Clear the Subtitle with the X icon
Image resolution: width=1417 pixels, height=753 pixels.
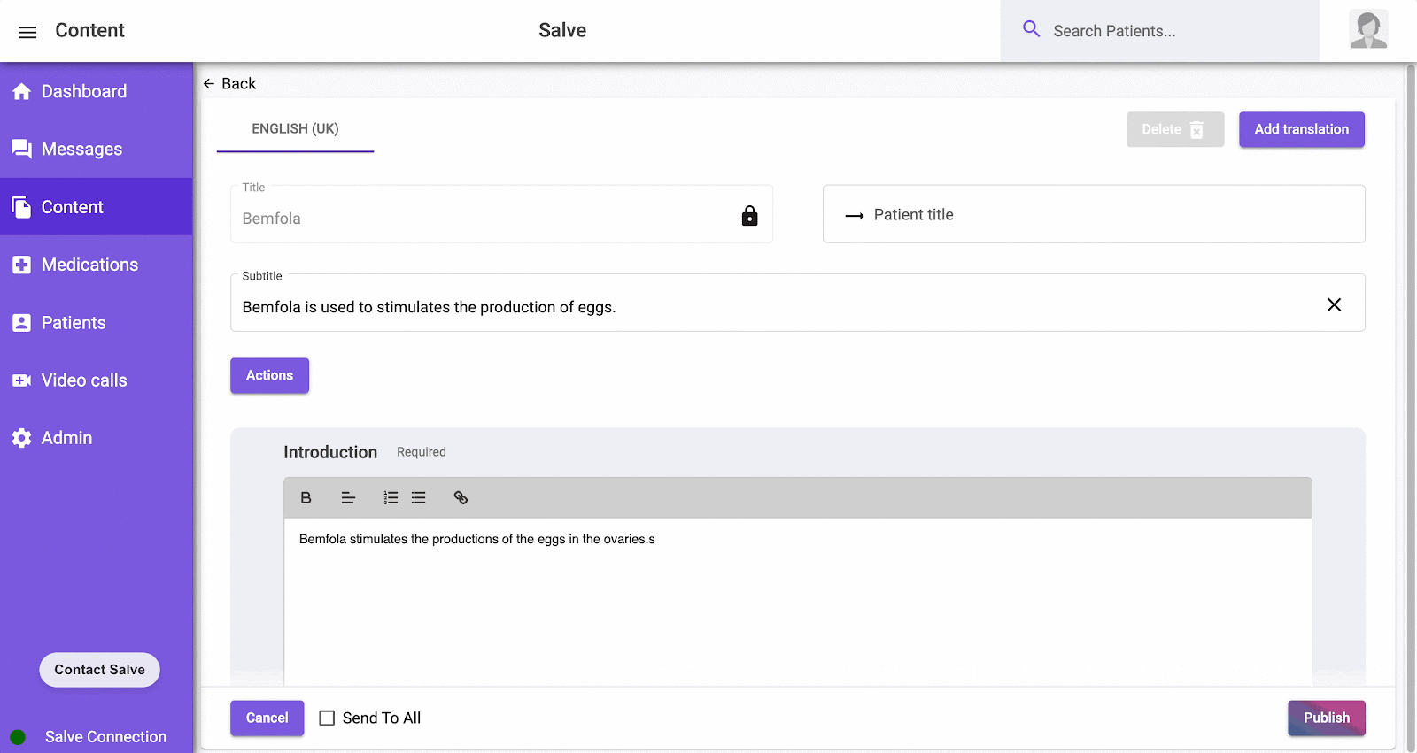click(x=1334, y=304)
